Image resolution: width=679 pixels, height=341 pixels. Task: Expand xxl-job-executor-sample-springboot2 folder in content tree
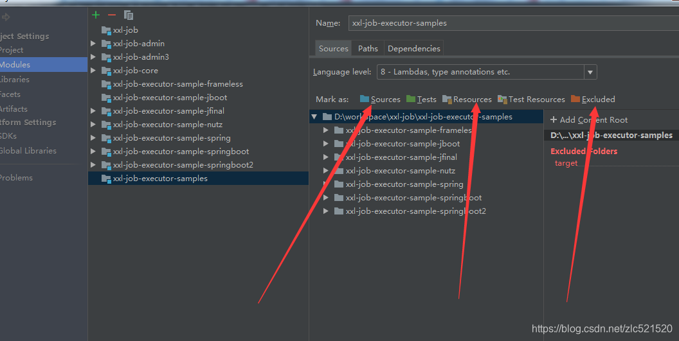point(325,211)
